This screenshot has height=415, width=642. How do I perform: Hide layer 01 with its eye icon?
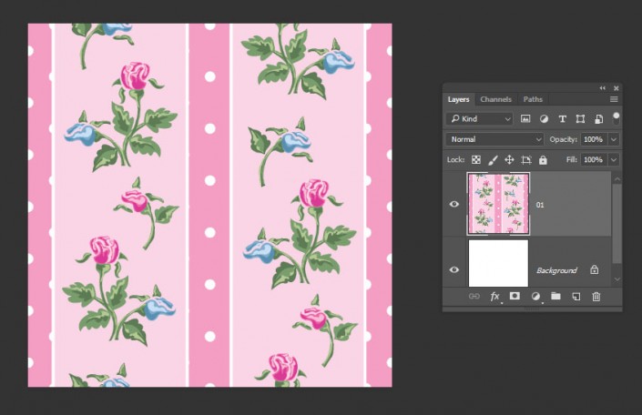click(454, 204)
